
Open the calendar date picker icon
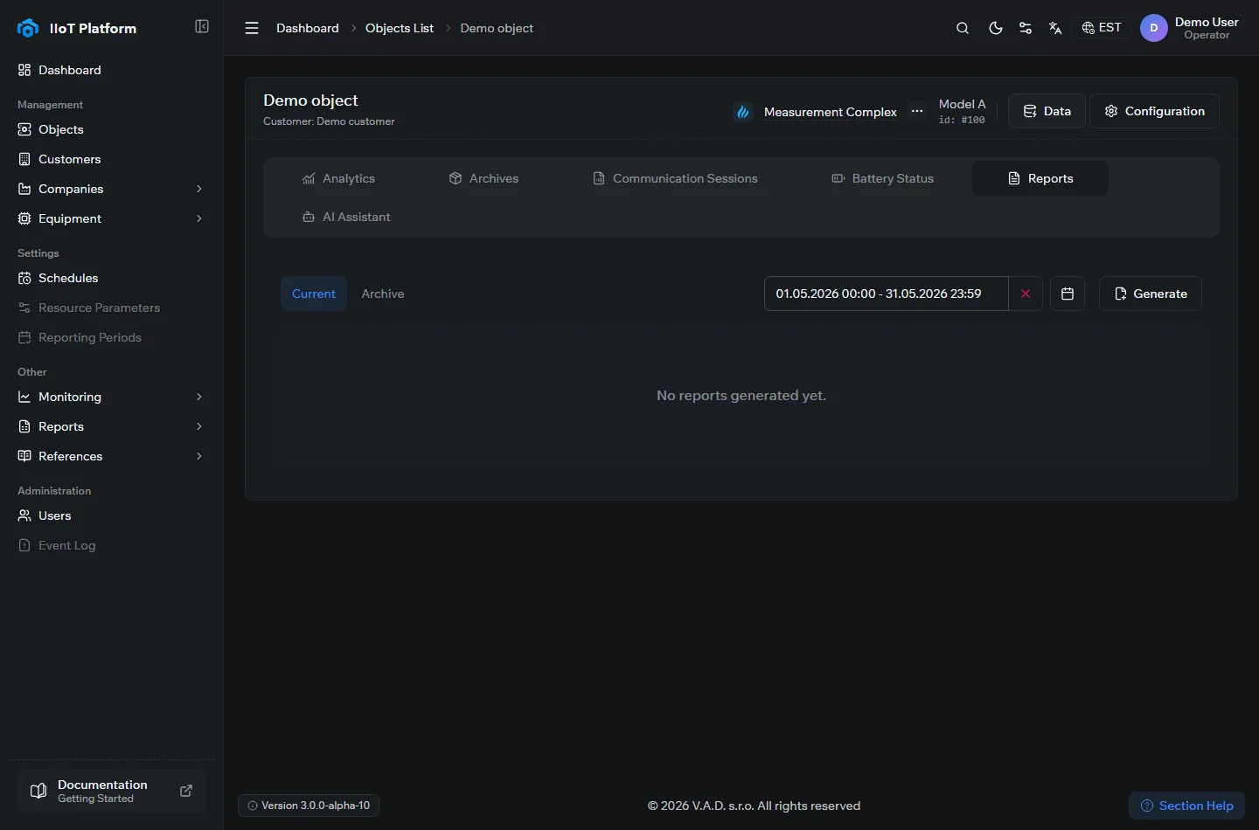pyautogui.click(x=1068, y=294)
